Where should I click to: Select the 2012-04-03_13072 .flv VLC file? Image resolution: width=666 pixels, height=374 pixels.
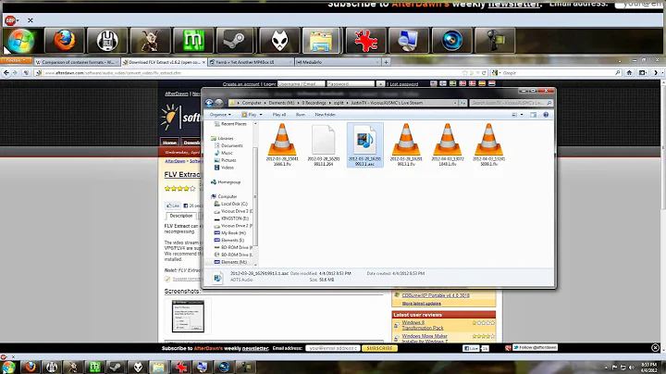pyautogui.click(x=448, y=144)
